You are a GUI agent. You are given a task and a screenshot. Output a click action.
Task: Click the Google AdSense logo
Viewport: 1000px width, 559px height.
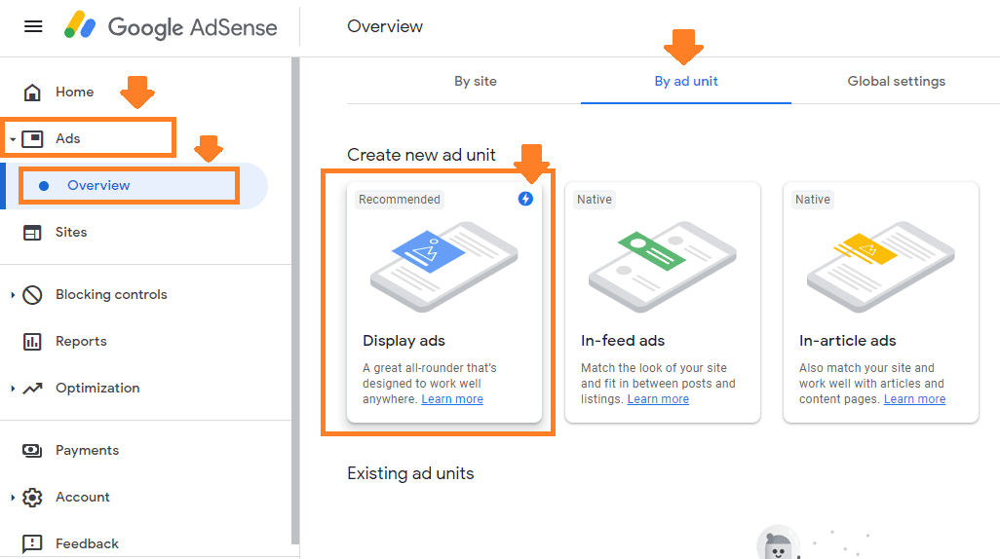point(172,26)
